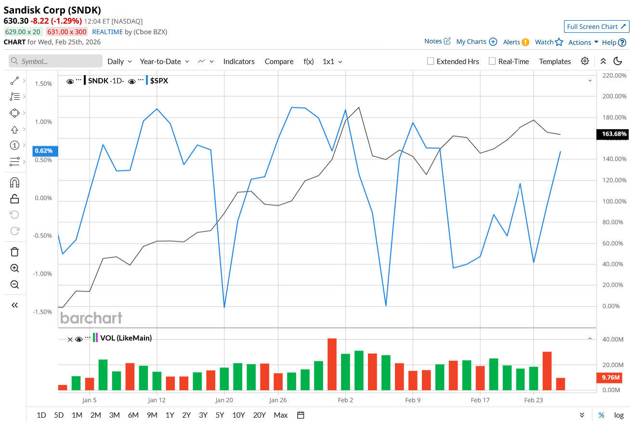Expand the bottom double chevron panel
630x422 pixels.
pos(582,415)
